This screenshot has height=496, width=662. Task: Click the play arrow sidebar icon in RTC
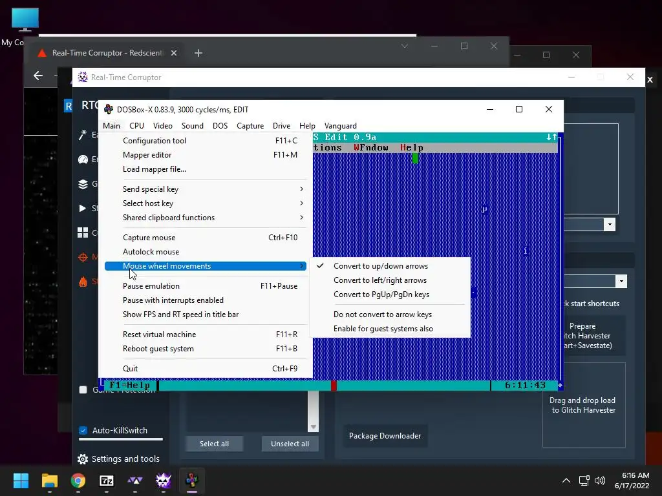point(82,208)
